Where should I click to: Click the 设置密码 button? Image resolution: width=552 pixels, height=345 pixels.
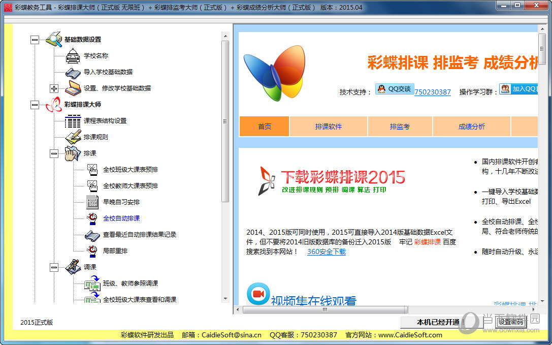tap(510, 322)
